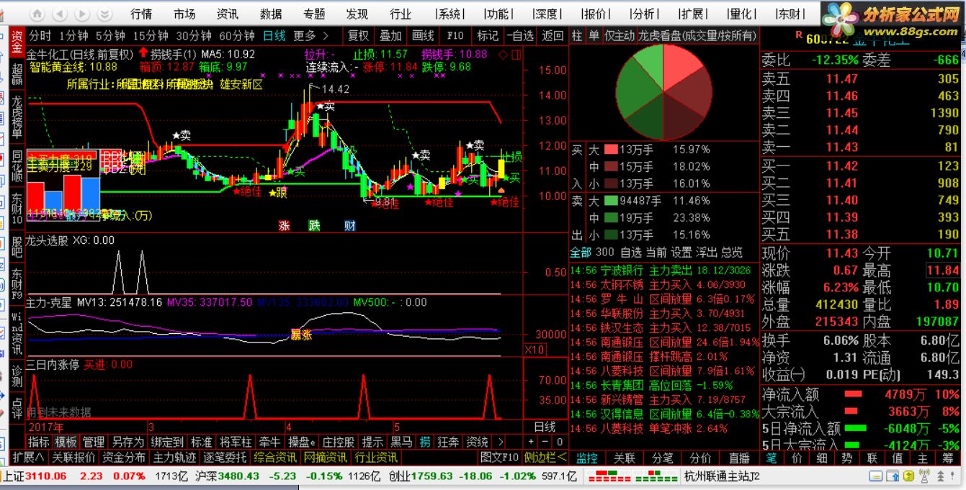Image resolution: width=966 pixels, height=490 pixels.
Task: Click the 0 reset button below chart
Action: [x=558, y=442]
